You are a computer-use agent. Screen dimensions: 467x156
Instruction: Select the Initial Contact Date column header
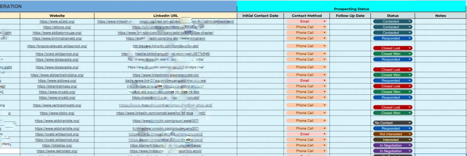click(x=260, y=16)
